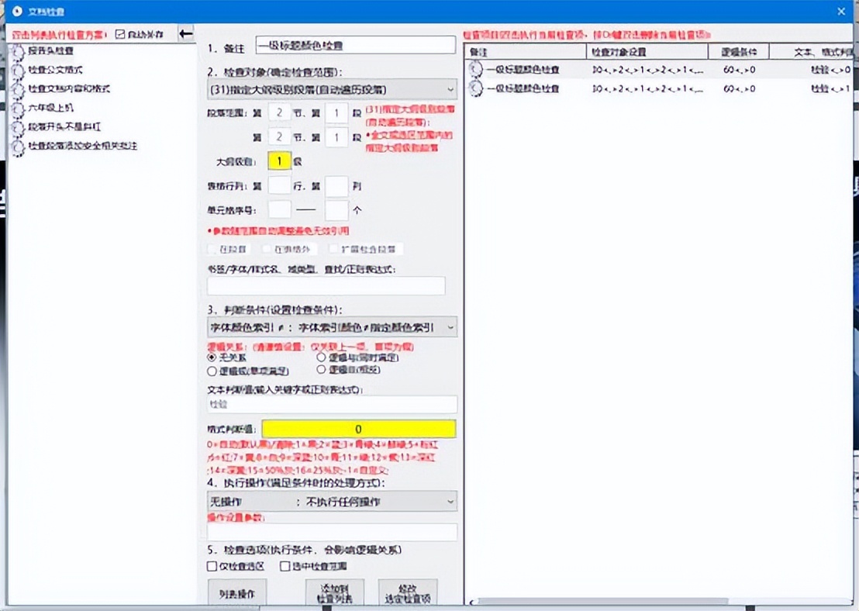Click the gear icon beside 检查文档内容和格式
Screen dimensions: 859x611
[18, 90]
